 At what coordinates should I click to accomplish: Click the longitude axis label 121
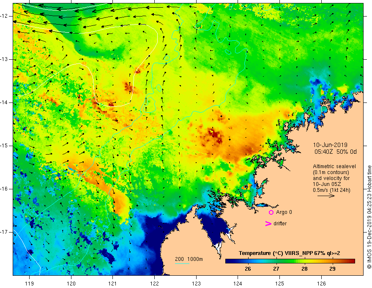113,283
